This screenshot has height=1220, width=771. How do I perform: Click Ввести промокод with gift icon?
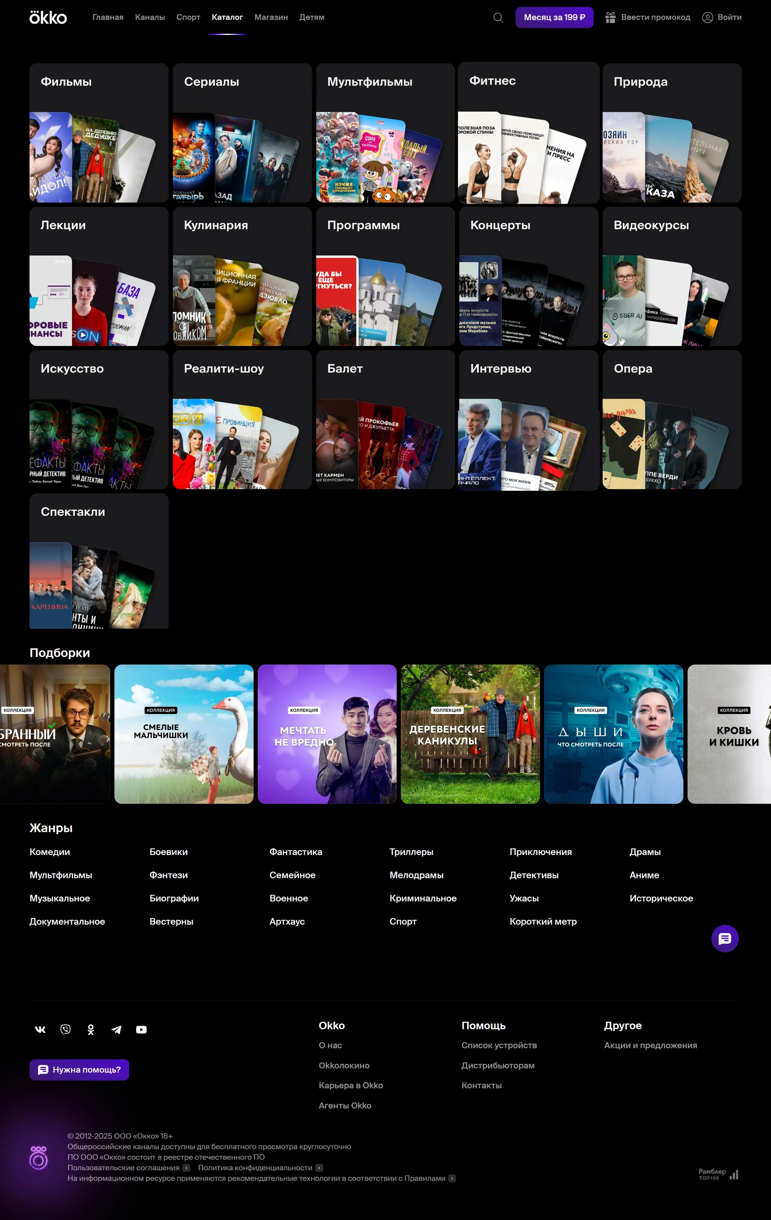[648, 17]
